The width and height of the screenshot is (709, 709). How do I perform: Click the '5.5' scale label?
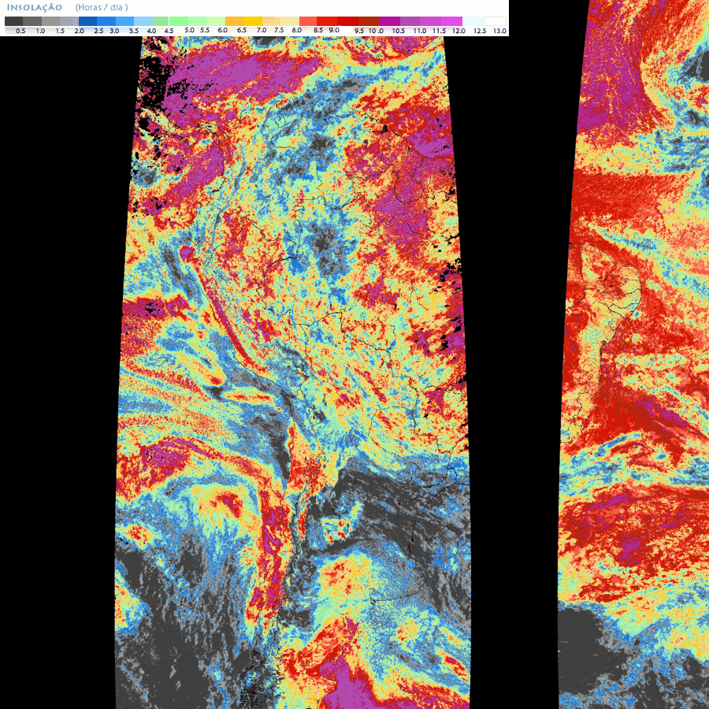click(x=205, y=30)
